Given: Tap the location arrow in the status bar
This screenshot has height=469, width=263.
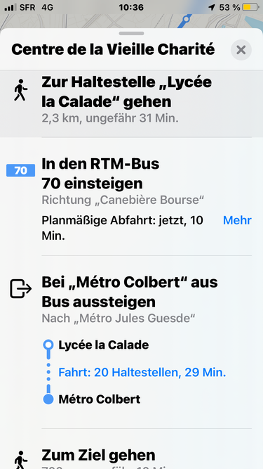Looking at the screenshot, I should coord(212,8).
